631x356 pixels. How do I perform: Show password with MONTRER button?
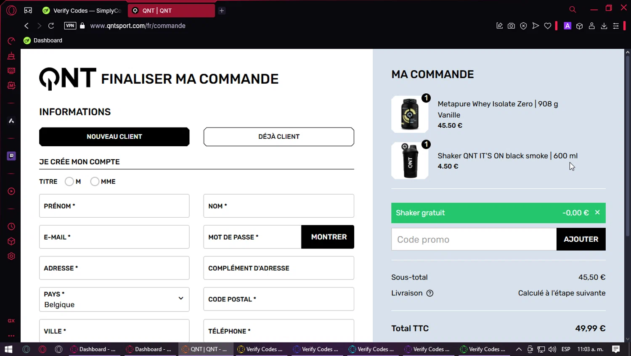328,237
